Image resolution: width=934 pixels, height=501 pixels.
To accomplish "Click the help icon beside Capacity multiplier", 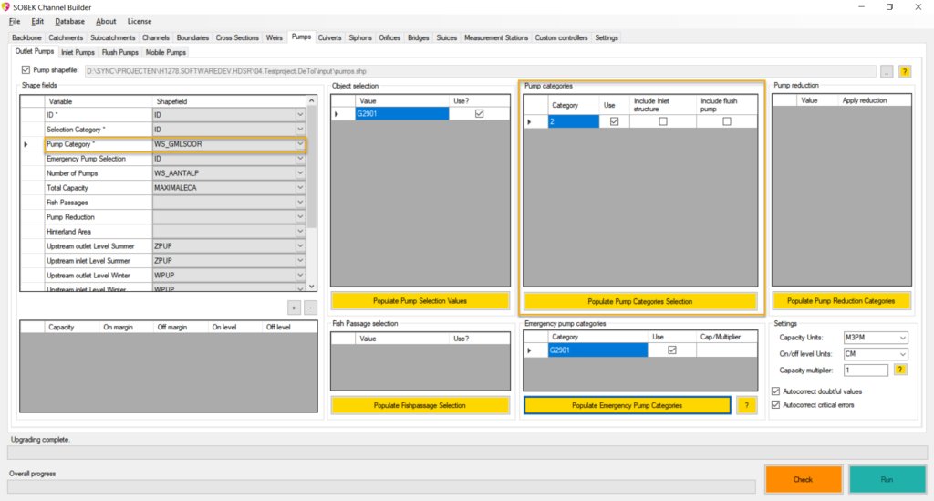I will (x=901, y=370).
